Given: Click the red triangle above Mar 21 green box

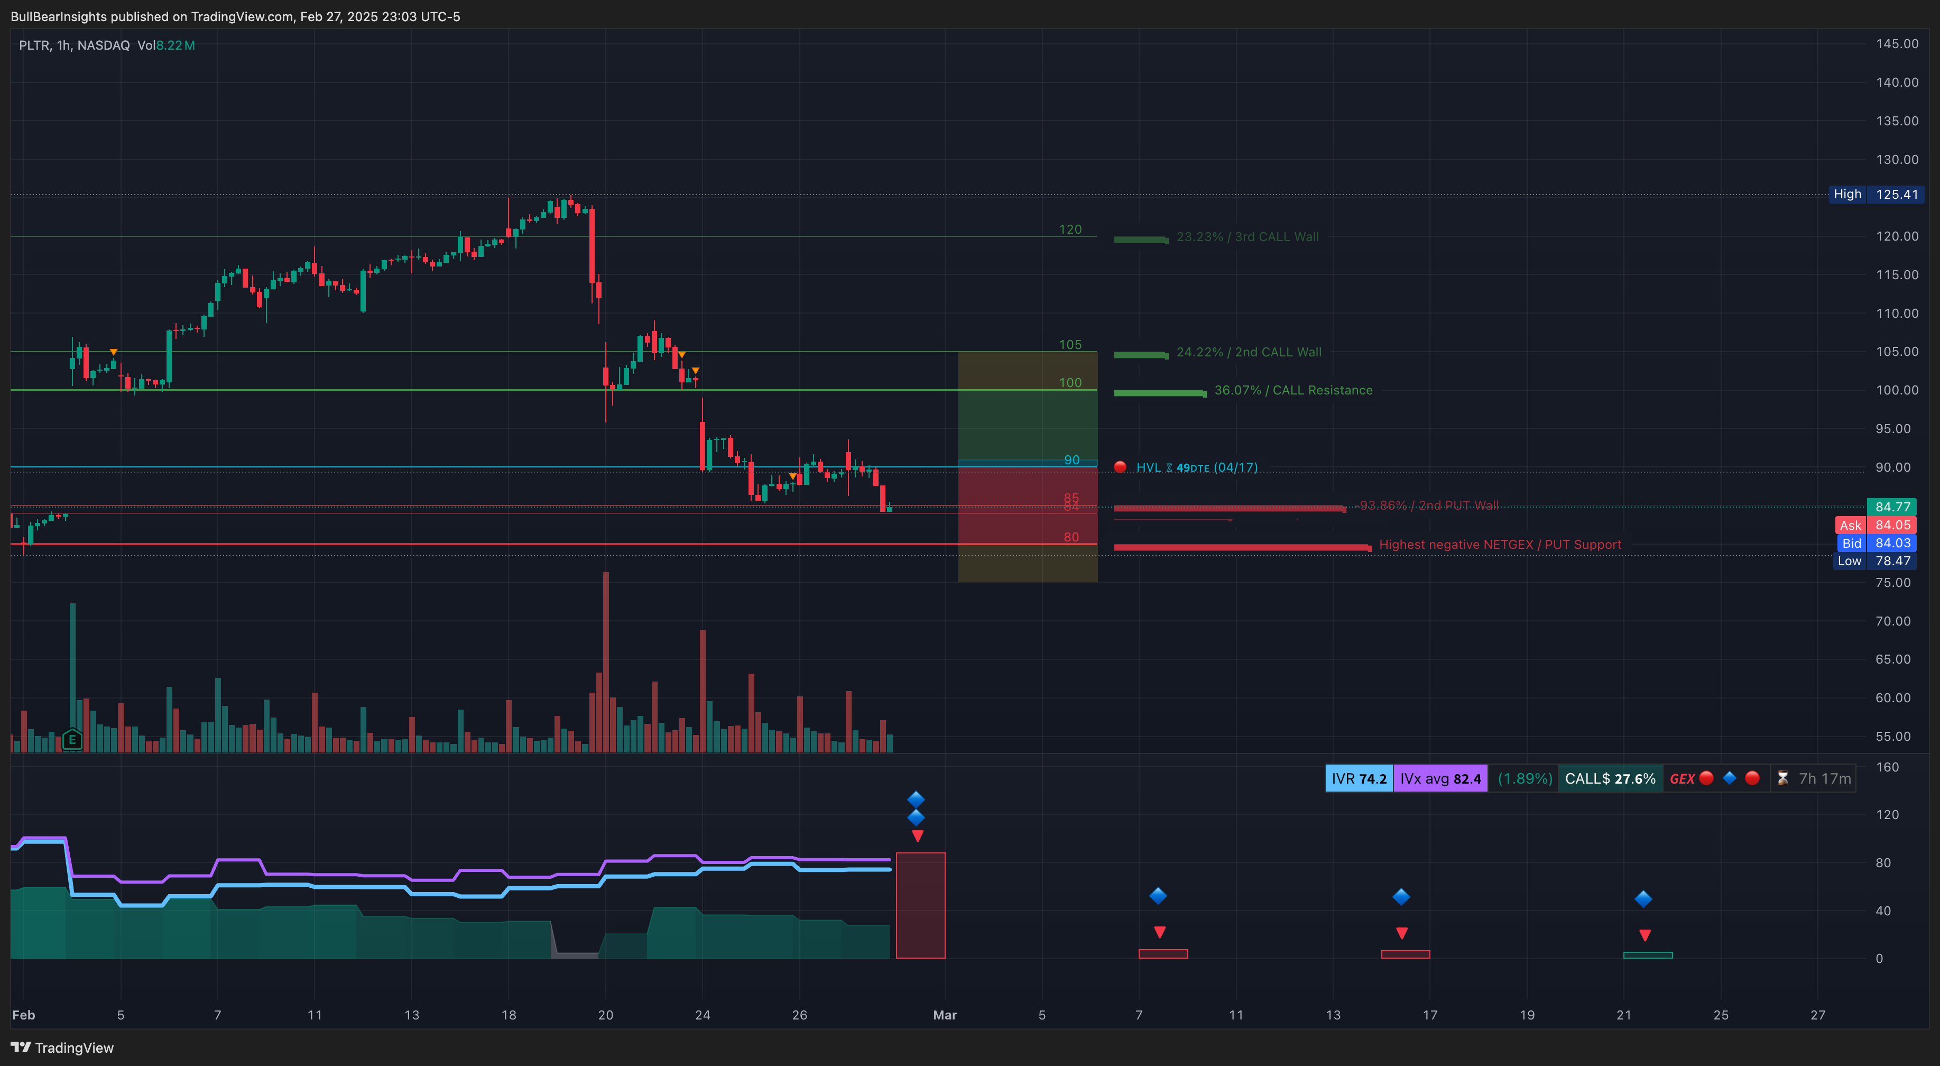Looking at the screenshot, I should (1646, 936).
